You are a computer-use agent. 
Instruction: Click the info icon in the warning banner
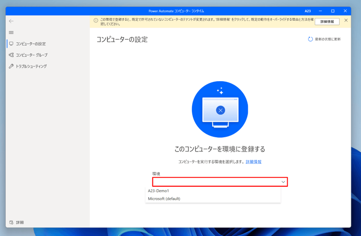[x=96, y=20]
